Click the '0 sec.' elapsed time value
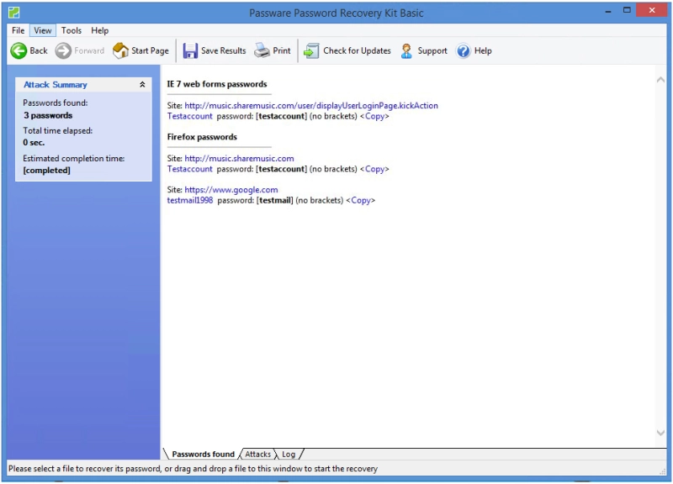The width and height of the screenshot is (673, 484). (34, 142)
